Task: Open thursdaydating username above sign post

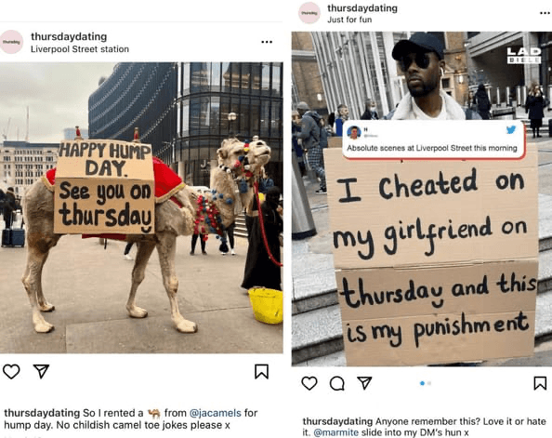Action: click(x=362, y=8)
